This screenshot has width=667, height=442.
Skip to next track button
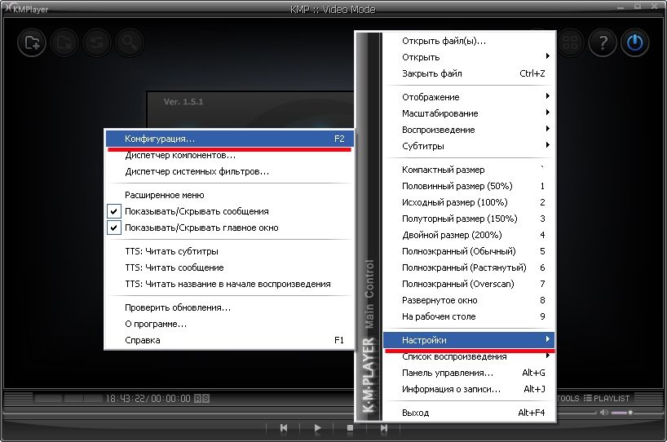(384, 428)
